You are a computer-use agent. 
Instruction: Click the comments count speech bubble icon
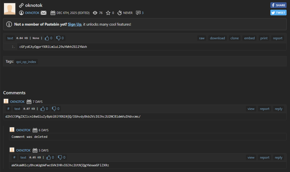(x=138, y=13)
